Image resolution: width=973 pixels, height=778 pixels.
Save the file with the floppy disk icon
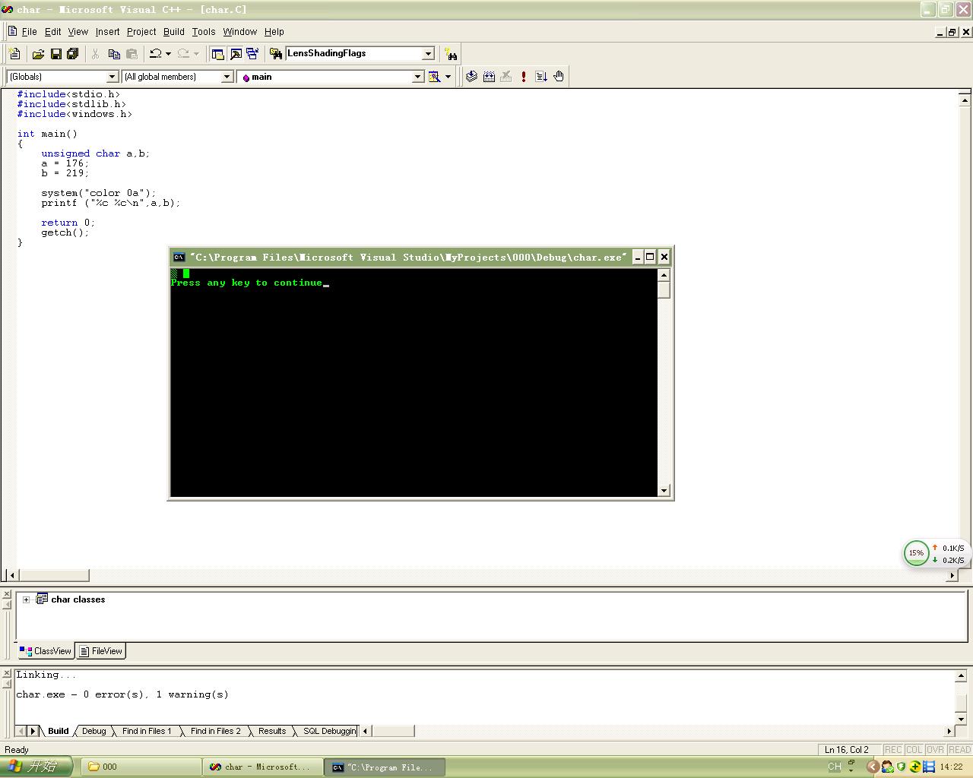[55, 54]
